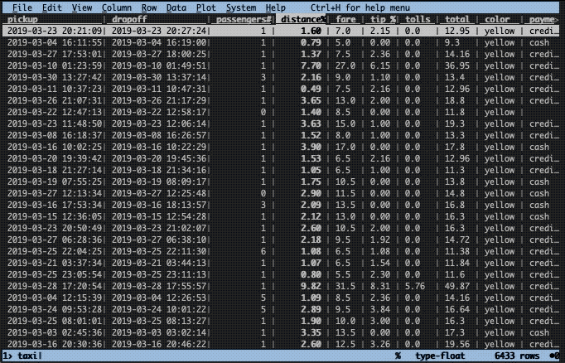The width and height of the screenshot is (565, 363).
Task: Click tolls value 5.76
Action: click(415, 286)
